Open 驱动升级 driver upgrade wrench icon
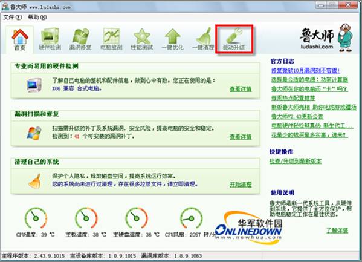This screenshot has height=262, width=362. [x=234, y=39]
